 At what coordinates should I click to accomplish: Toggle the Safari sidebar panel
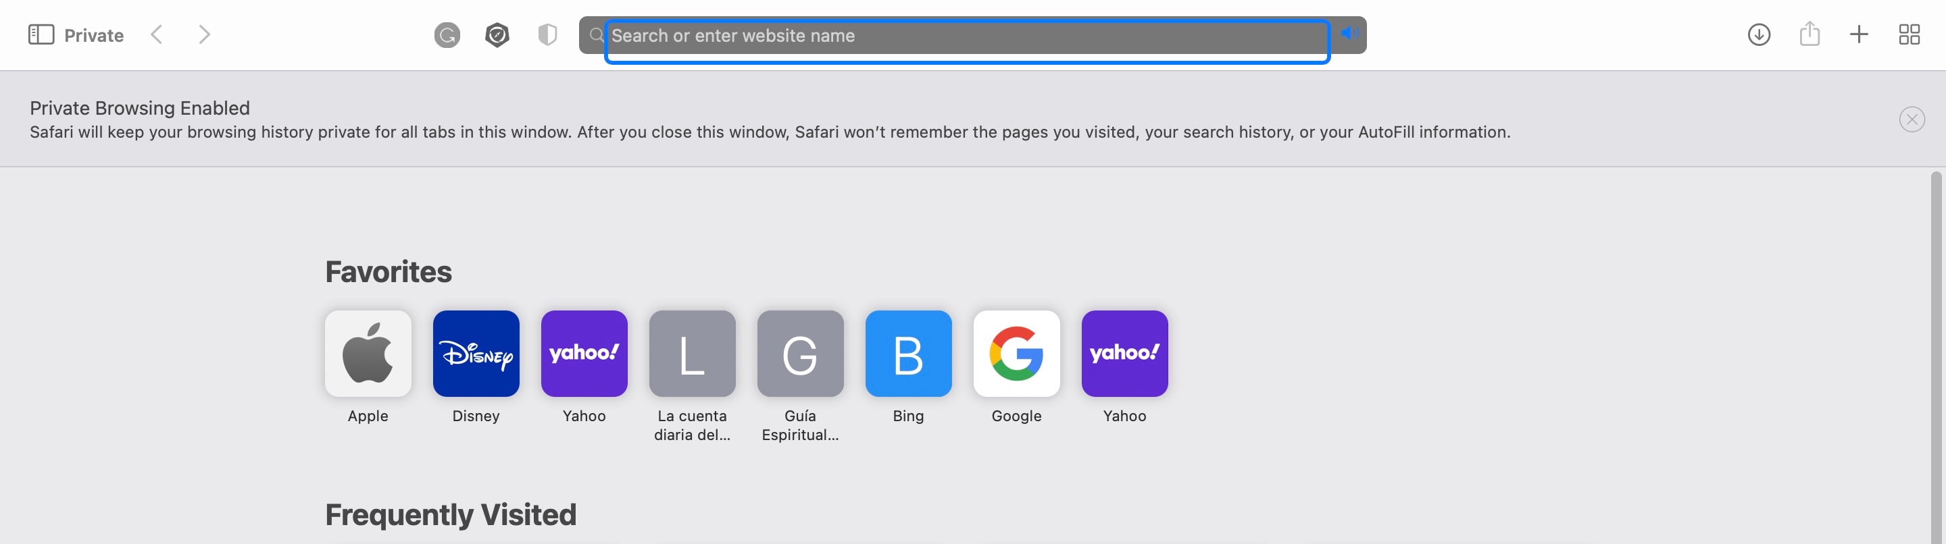coord(41,34)
